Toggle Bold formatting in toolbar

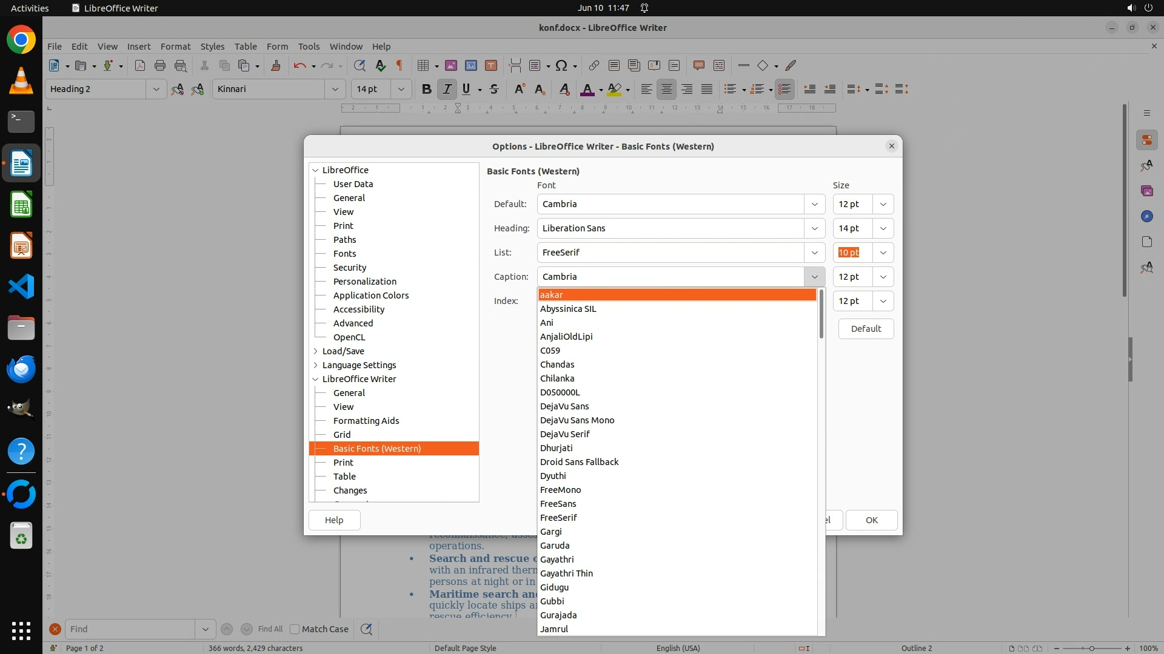point(426,89)
